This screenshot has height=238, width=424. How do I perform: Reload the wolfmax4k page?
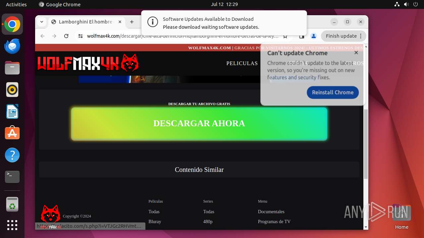(66, 36)
